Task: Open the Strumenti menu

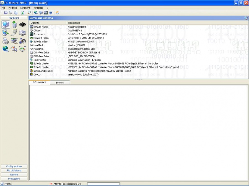Action: tap(25, 8)
